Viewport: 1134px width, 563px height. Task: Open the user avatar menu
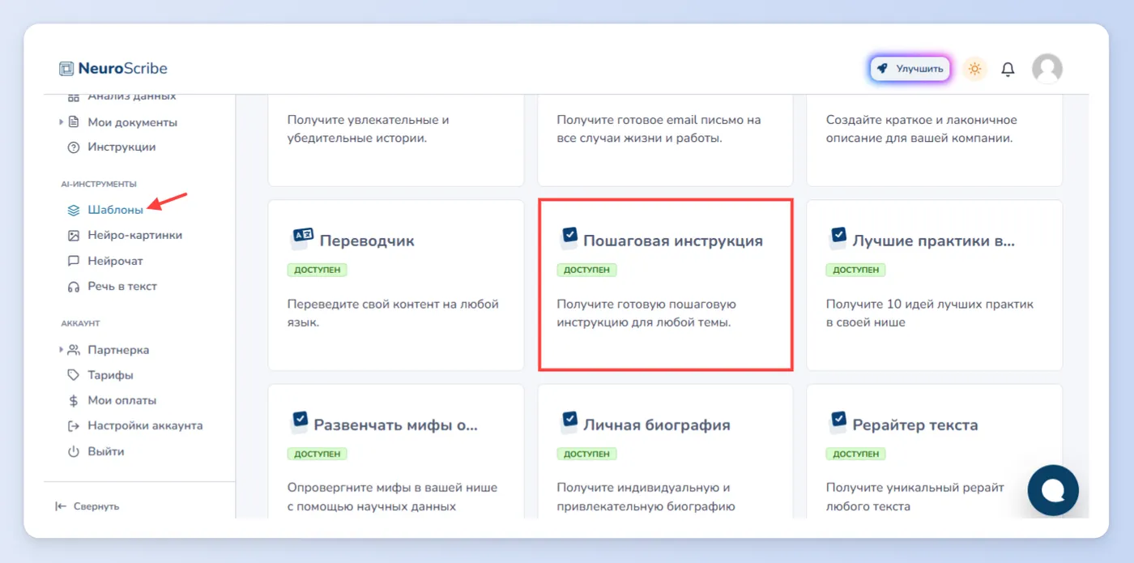[1047, 69]
